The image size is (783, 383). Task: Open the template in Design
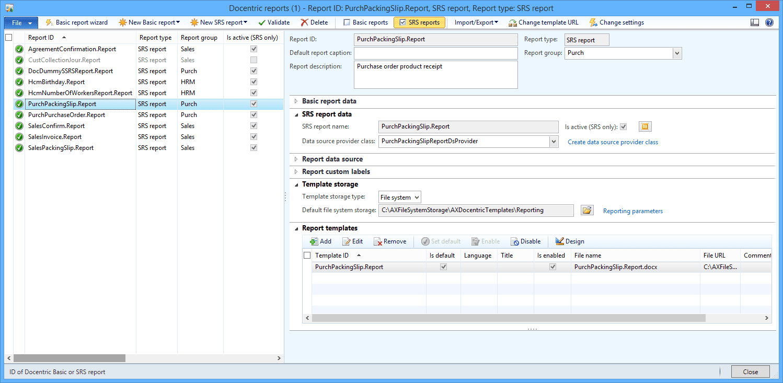pos(570,241)
